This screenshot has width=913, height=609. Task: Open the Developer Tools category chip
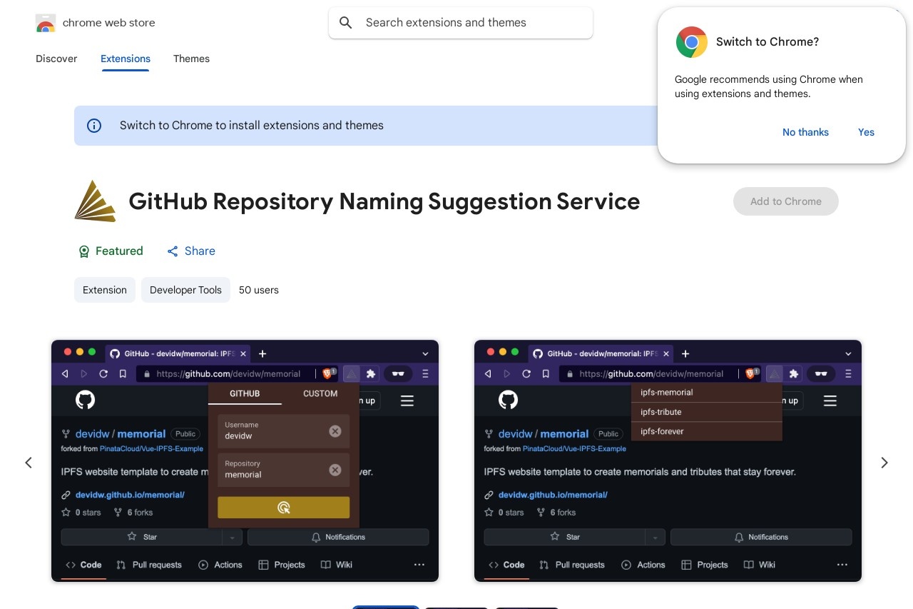pos(185,290)
